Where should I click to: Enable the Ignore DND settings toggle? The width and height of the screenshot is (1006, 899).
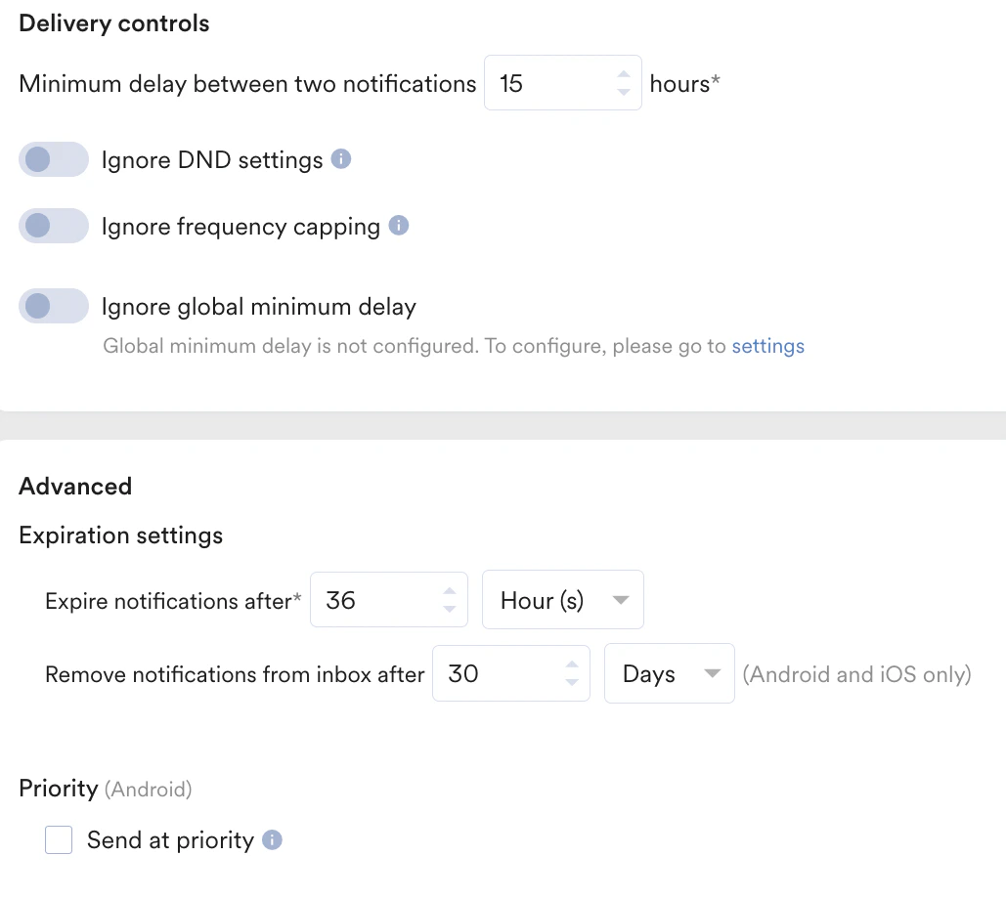click(x=54, y=158)
